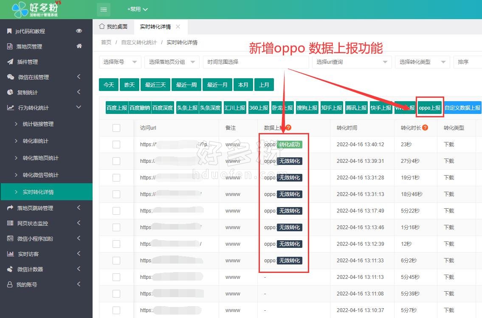Image resolution: width=482 pixels, height=318 pixels.
Task: Click the 排序 selector field
Action: point(468,62)
